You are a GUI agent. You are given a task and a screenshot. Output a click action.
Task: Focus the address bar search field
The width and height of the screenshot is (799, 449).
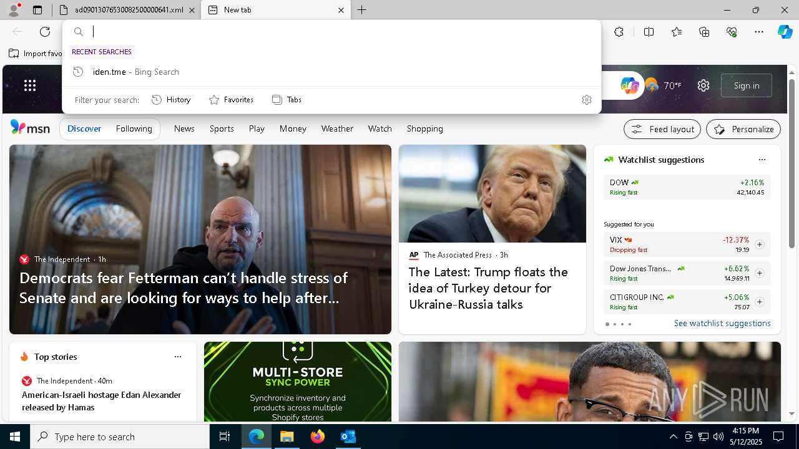pyautogui.click(x=331, y=32)
